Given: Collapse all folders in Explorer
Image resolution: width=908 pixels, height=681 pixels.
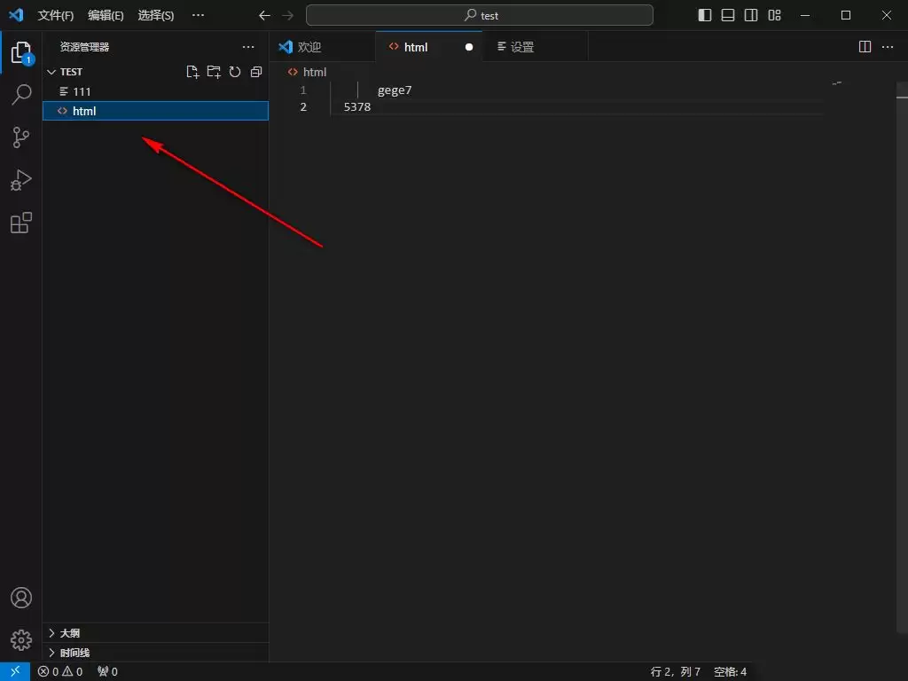Looking at the screenshot, I should click(x=256, y=72).
